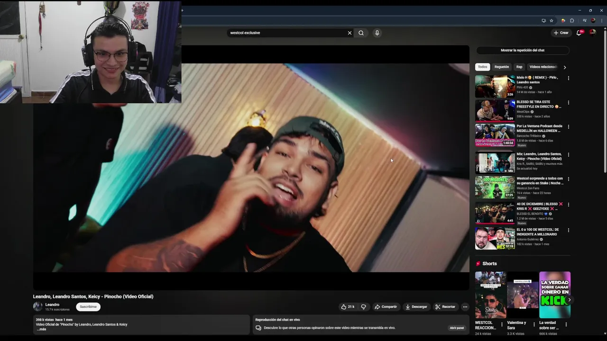Open the Chrome three-dot menu
This screenshot has width=607, height=341.
[x=601, y=20]
